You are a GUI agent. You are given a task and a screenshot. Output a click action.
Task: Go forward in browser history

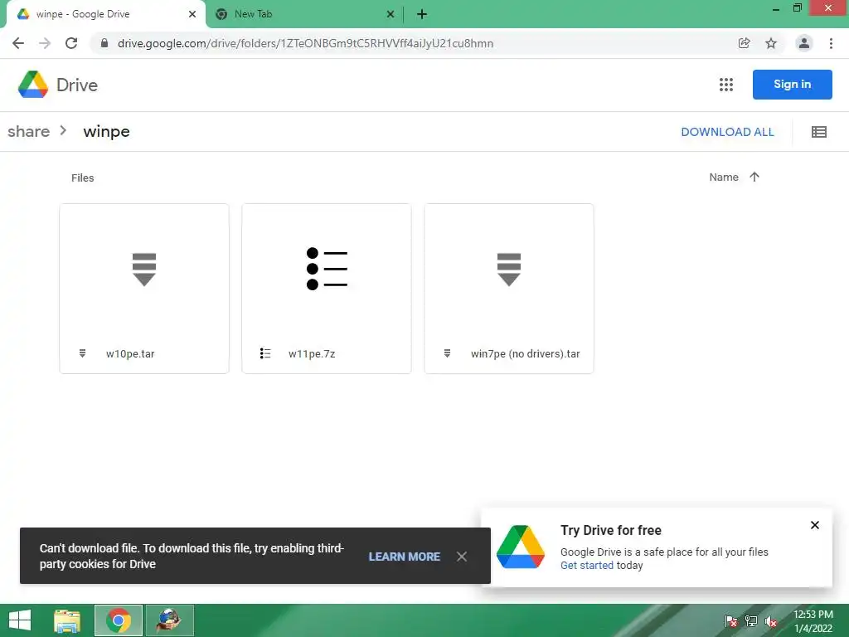pyautogui.click(x=45, y=43)
